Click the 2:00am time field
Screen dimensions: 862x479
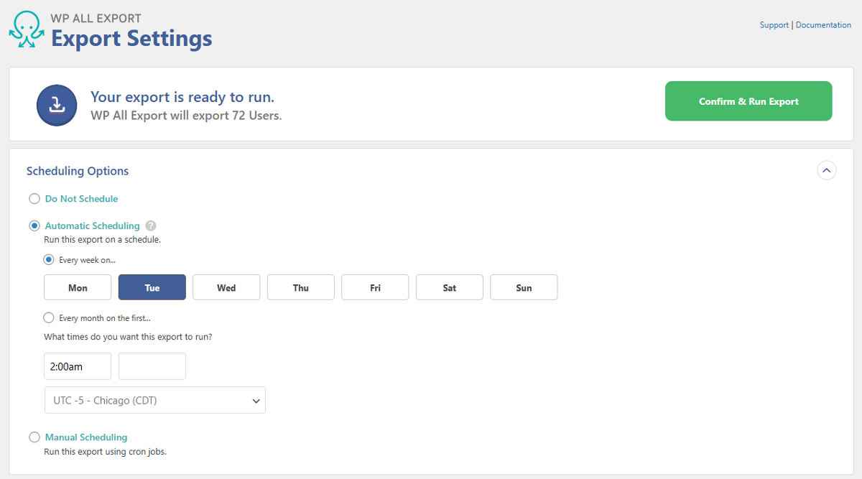click(78, 366)
